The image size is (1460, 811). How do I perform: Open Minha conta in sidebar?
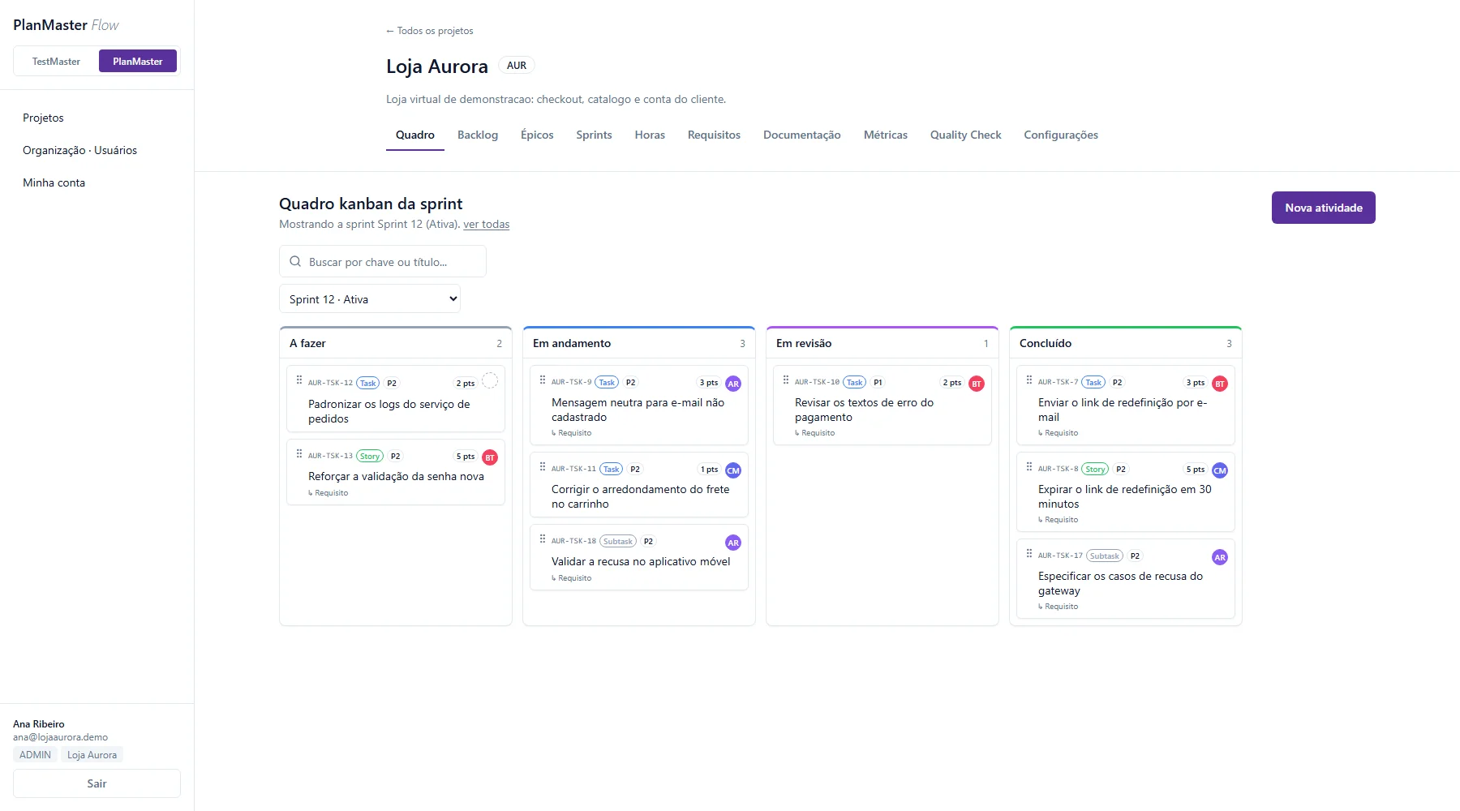(54, 182)
